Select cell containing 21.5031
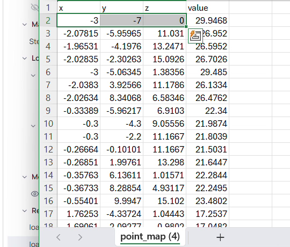 [x=207, y=149]
